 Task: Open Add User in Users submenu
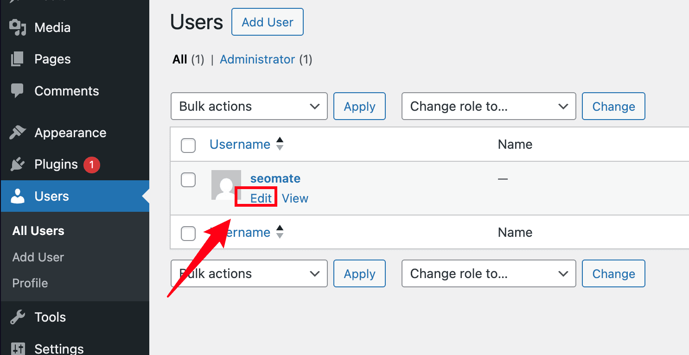click(x=38, y=257)
